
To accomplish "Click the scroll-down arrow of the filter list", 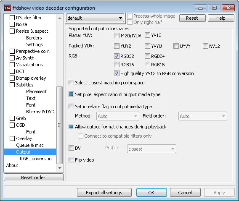I will (x=60, y=168).
